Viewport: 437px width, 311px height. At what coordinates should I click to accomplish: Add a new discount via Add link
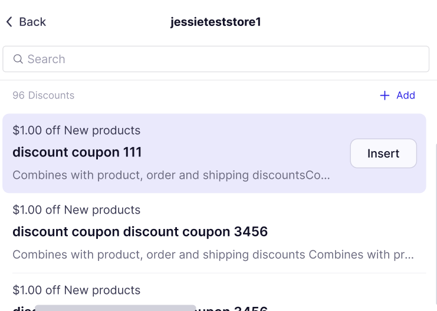point(406,96)
